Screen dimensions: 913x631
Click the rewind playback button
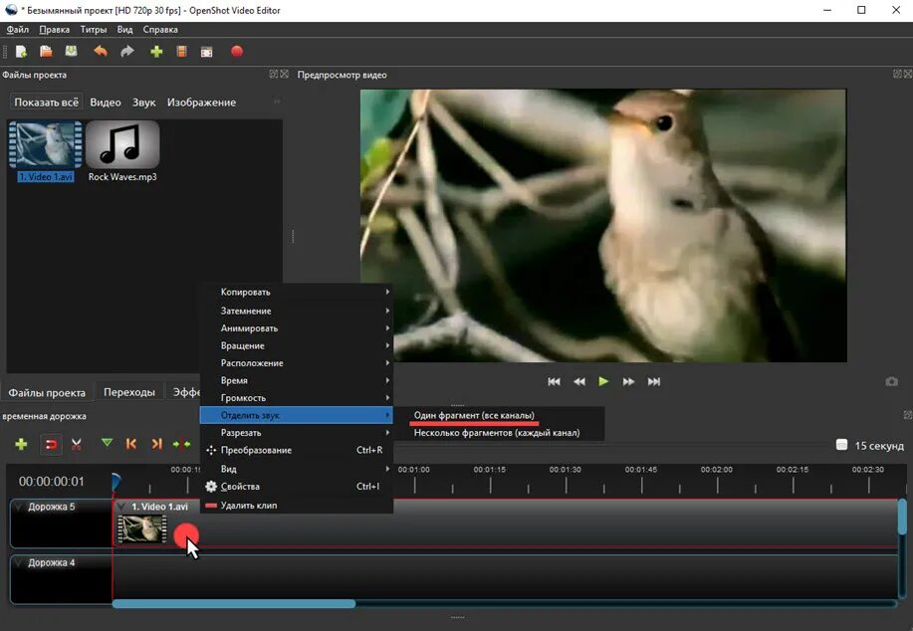tap(579, 381)
